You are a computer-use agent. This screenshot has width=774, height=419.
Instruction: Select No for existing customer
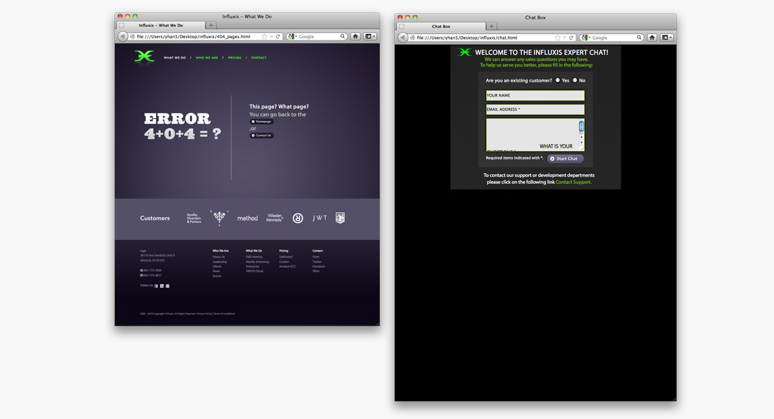[575, 80]
